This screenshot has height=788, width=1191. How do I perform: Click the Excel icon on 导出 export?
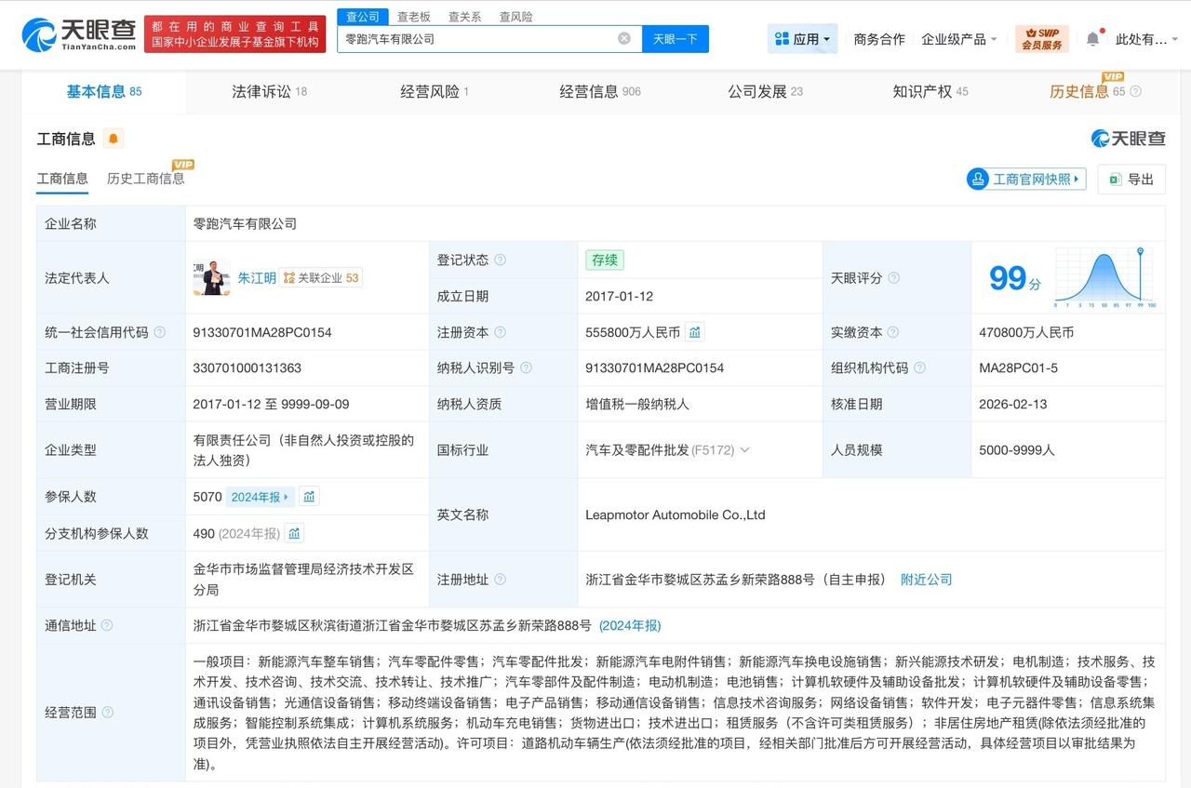click(1116, 180)
